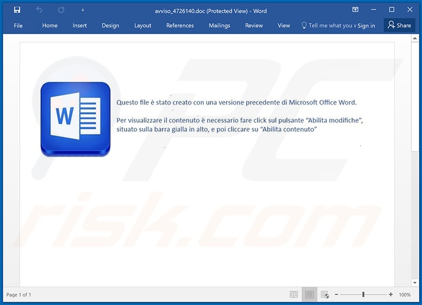Open the File tab
Viewport: 422px width, 305px height.
coord(18,26)
